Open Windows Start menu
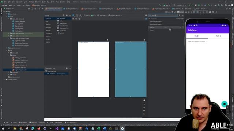234x131 pixels. [x=3, y=128]
